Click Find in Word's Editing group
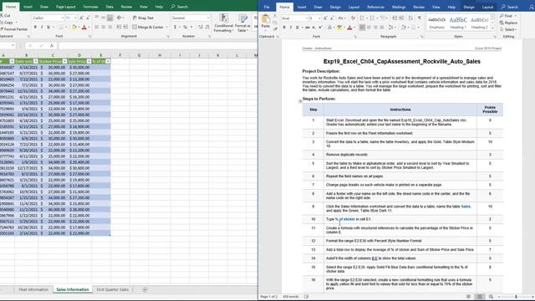Image resolution: width=535 pixels, height=301 pixels. click(x=507, y=16)
